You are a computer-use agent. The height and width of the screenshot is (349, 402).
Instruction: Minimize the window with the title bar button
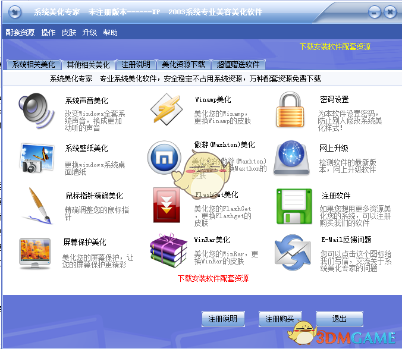coord(375,12)
